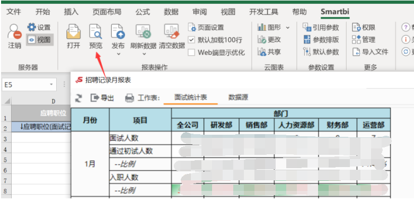Click the 更改 chart change icon
The image size is (414, 201).
[x=262, y=40]
